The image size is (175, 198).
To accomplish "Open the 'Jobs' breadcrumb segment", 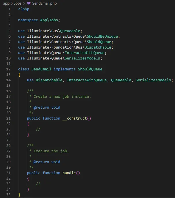I will [x=18, y=3].
